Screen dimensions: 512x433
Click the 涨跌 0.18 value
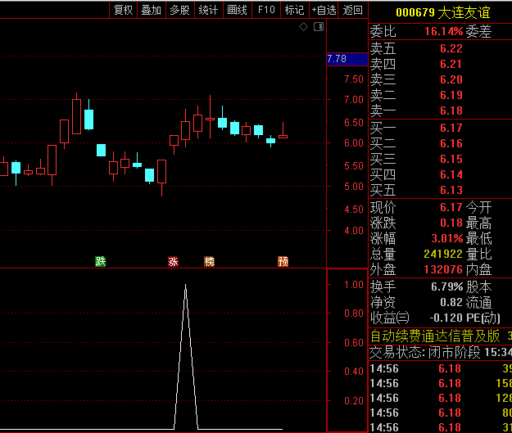pyautogui.click(x=451, y=223)
